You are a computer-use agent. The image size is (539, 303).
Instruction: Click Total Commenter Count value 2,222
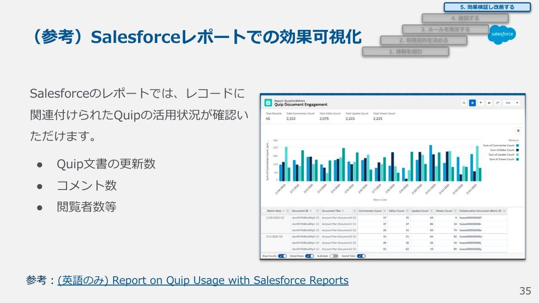pos(291,118)
